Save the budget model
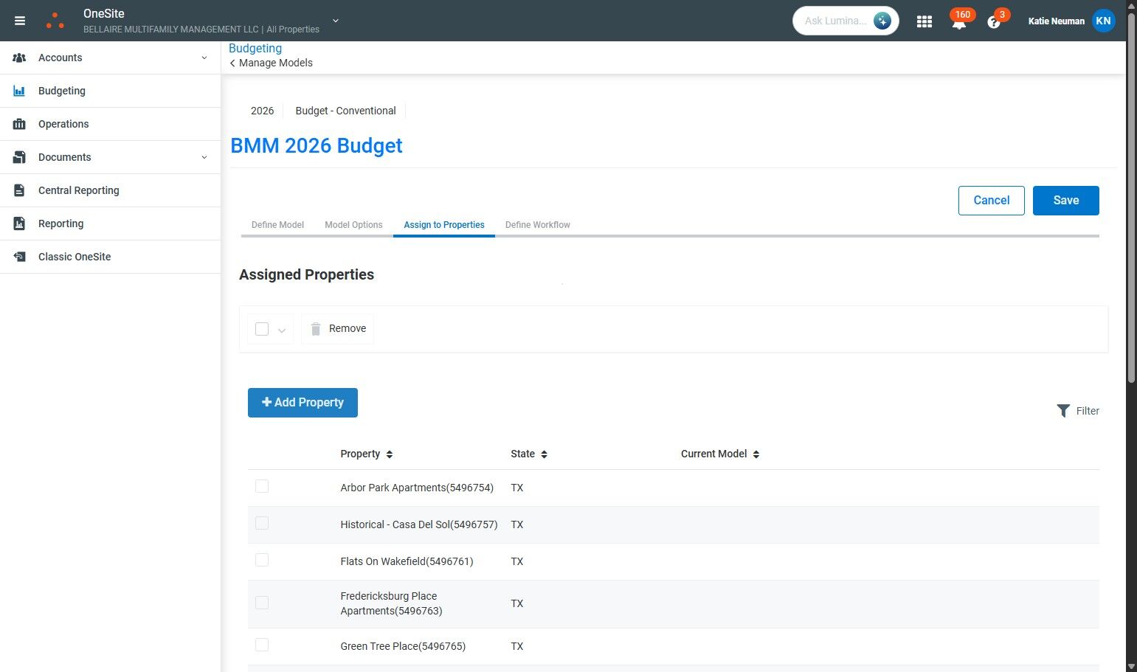Image resolution: width=1137 pixels, height=672 pixels. click(1065, 201)
